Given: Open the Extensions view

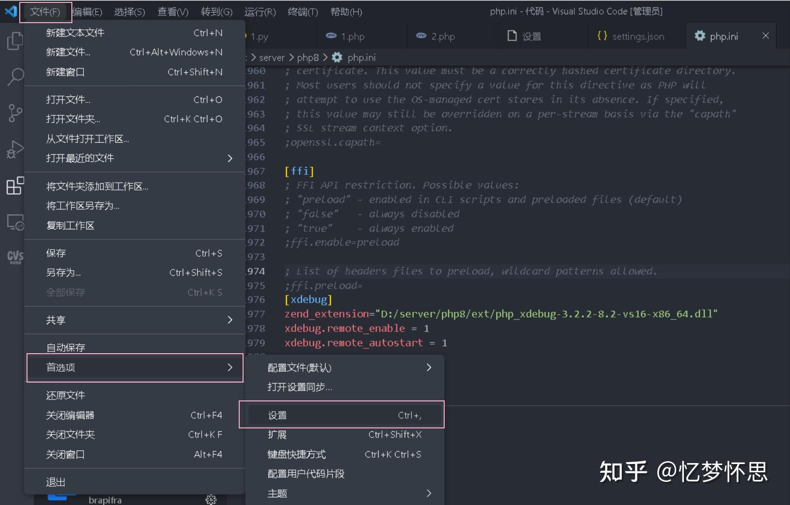Looking at the screenshot, I should [14, 186].
